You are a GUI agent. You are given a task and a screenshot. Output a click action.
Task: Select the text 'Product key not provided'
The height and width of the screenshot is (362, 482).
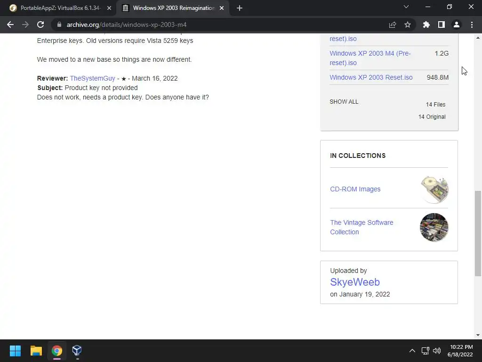[x=101, y=88]
